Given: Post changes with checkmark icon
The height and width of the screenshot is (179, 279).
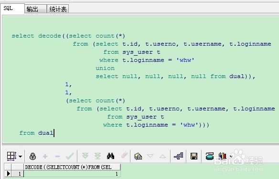Looking at the screenshot, I should click(70, 156).
